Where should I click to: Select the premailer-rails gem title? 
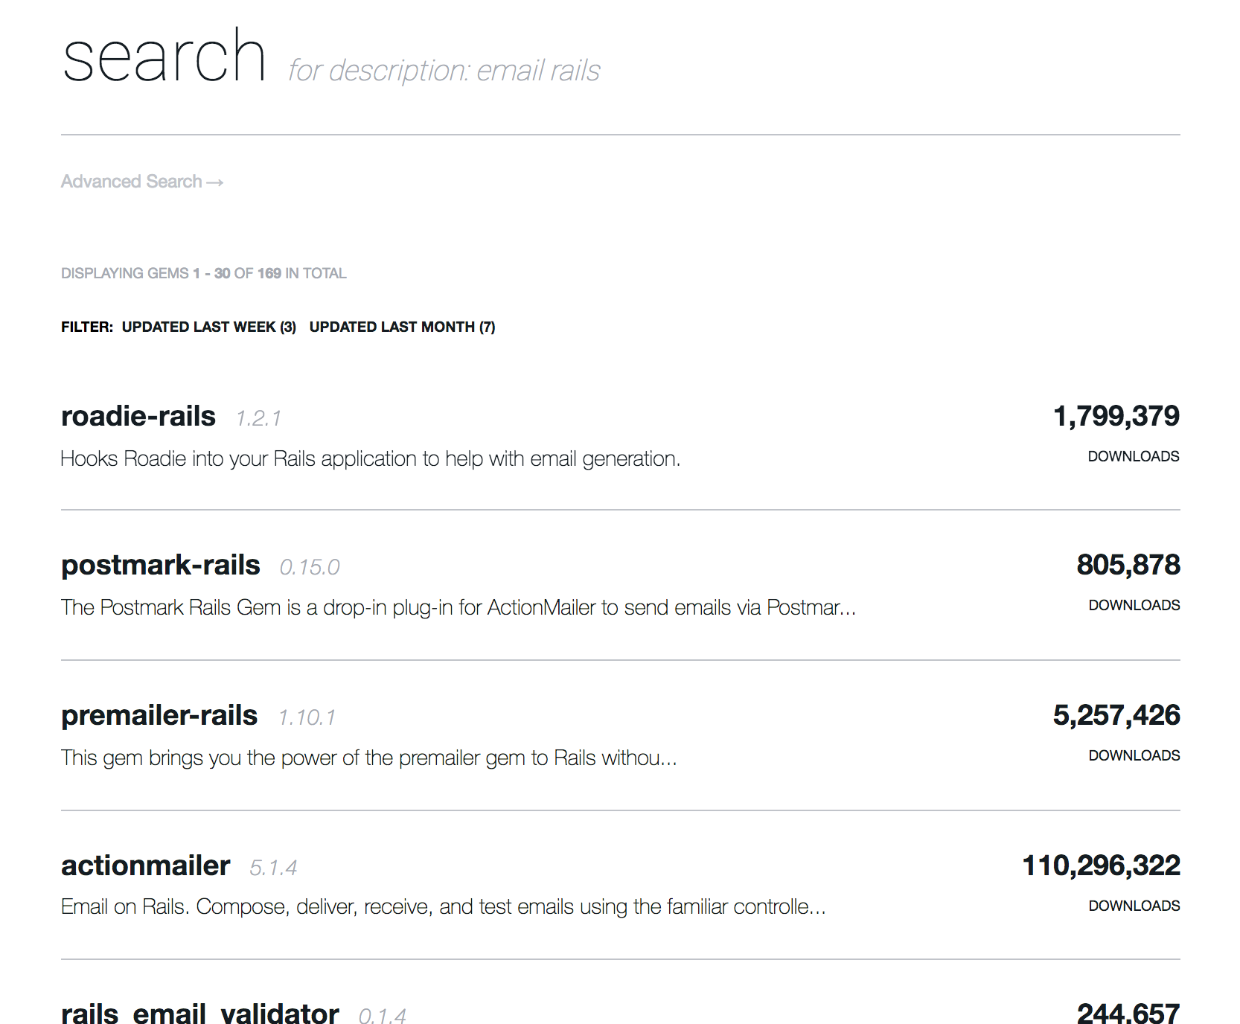click(x=159, y=716)
